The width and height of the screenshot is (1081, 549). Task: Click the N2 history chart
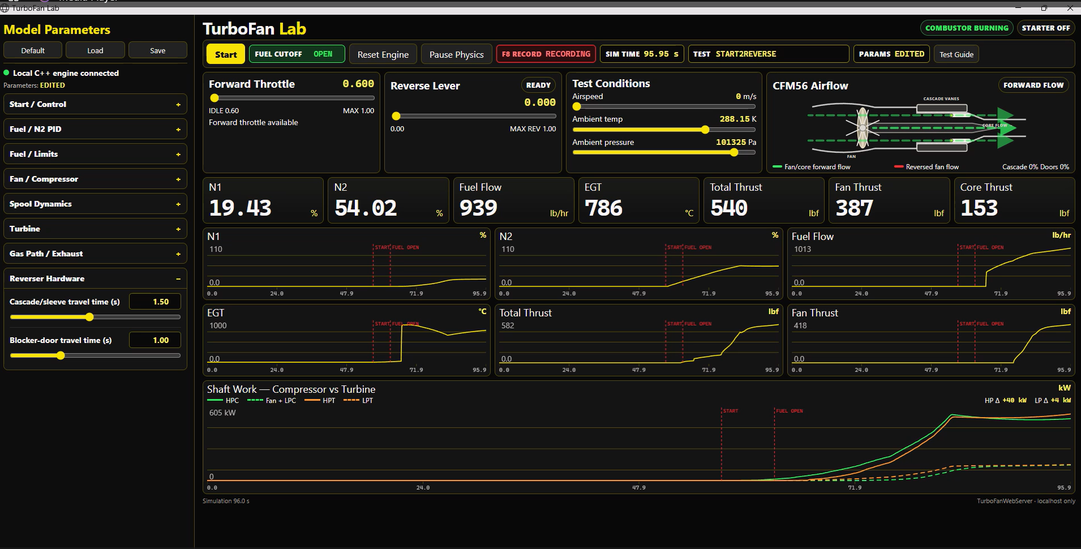(x=638, y=264)
